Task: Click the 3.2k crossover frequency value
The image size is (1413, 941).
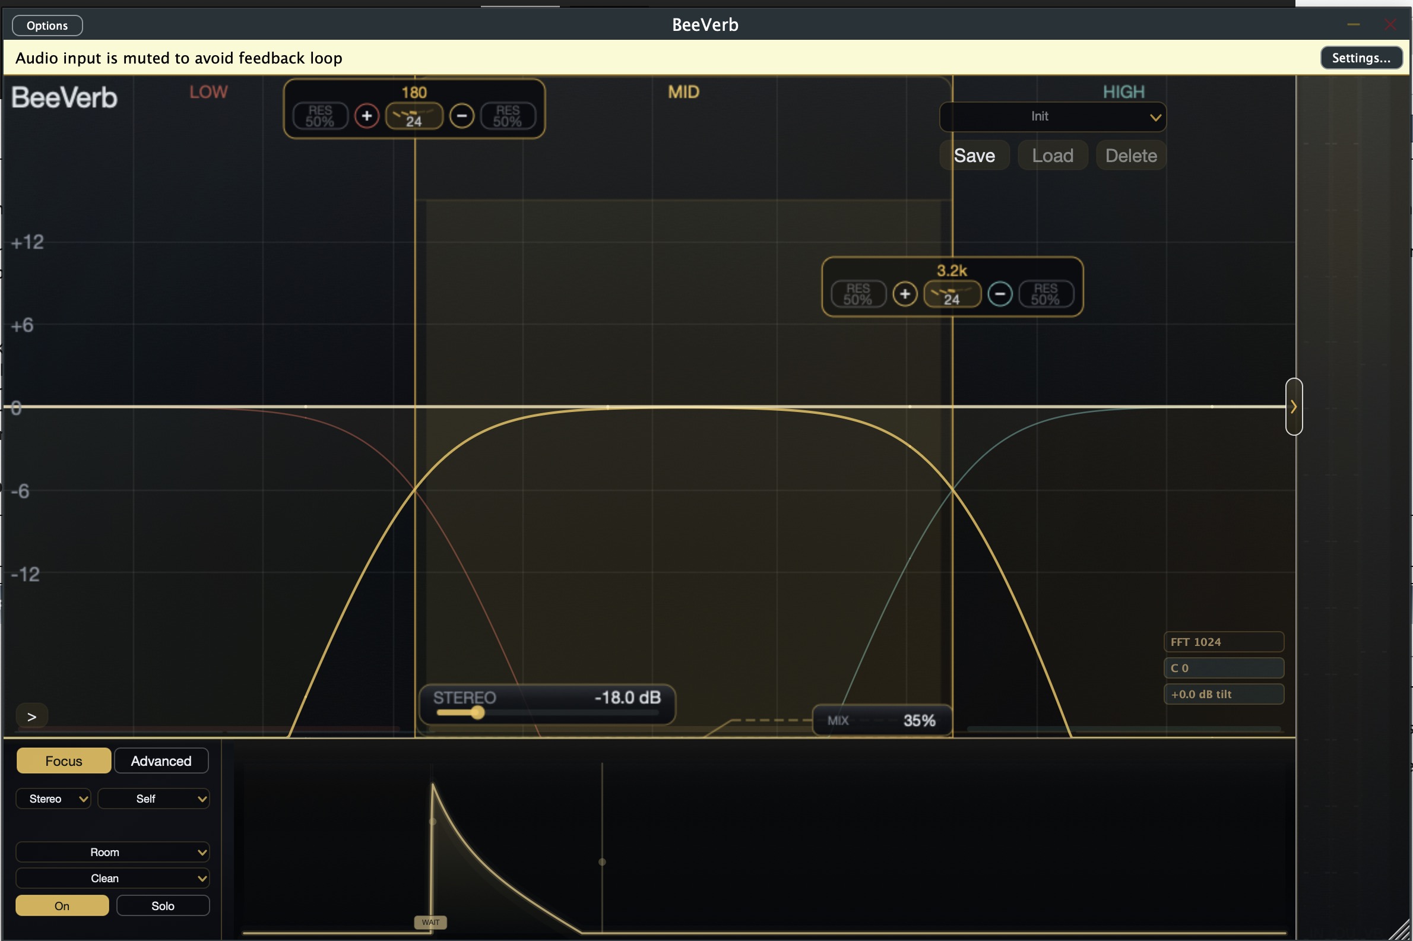Action: coord(952,271)
